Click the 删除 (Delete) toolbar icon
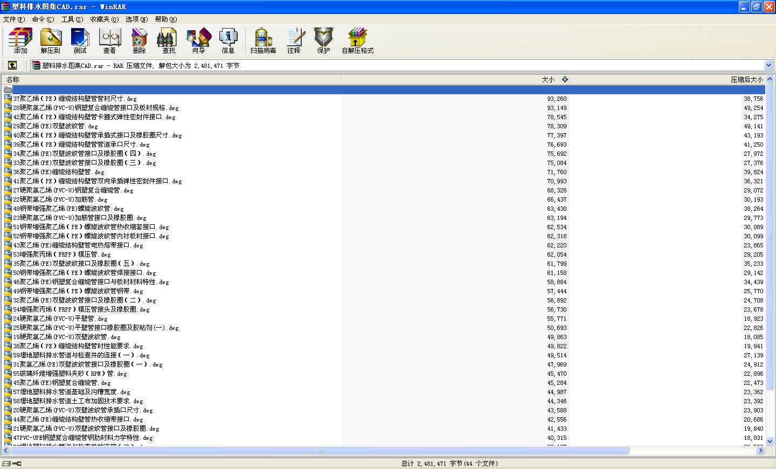The width and height of the screenshot is (776, 469). 139,40
